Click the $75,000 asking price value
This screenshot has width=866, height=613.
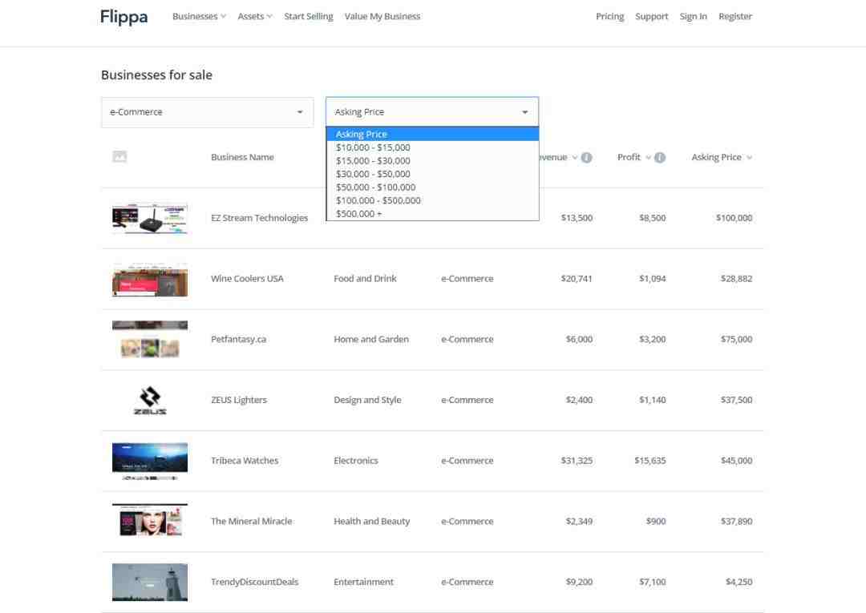[x=736, y=339]
